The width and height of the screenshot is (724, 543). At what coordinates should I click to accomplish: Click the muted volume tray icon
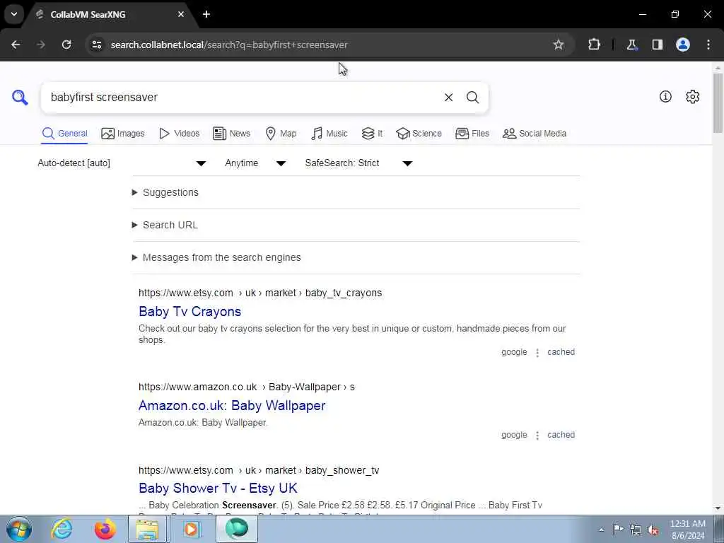653,530
